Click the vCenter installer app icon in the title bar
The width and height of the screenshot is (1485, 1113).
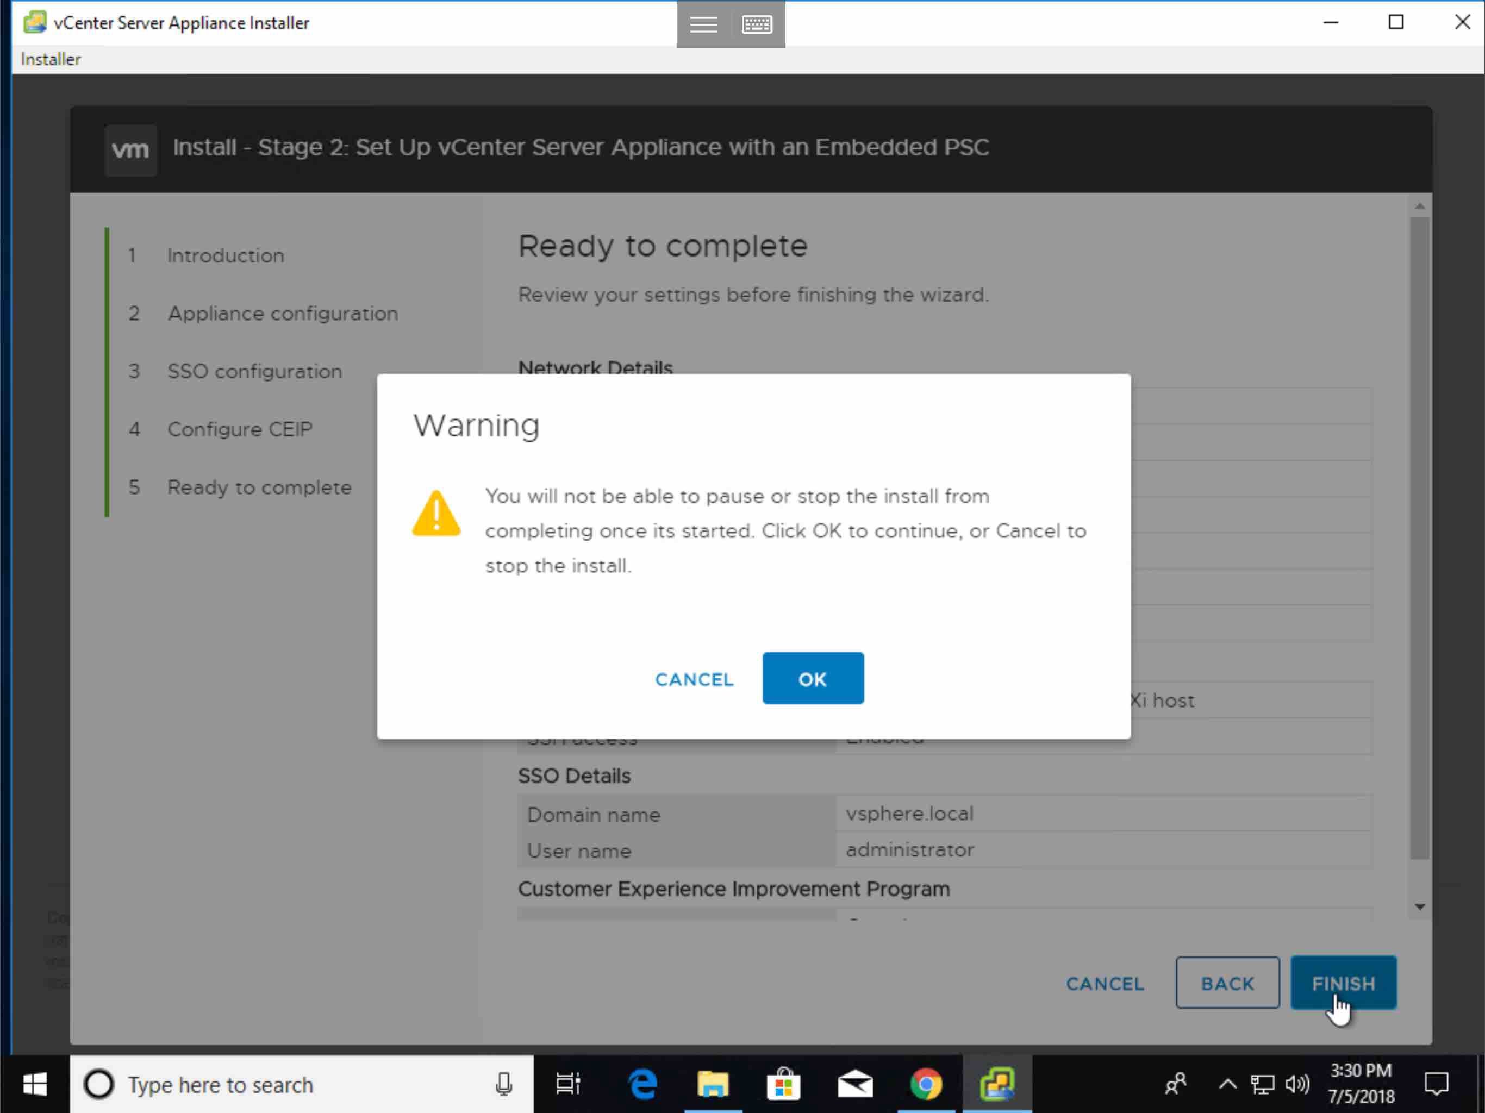coord(35,22)
